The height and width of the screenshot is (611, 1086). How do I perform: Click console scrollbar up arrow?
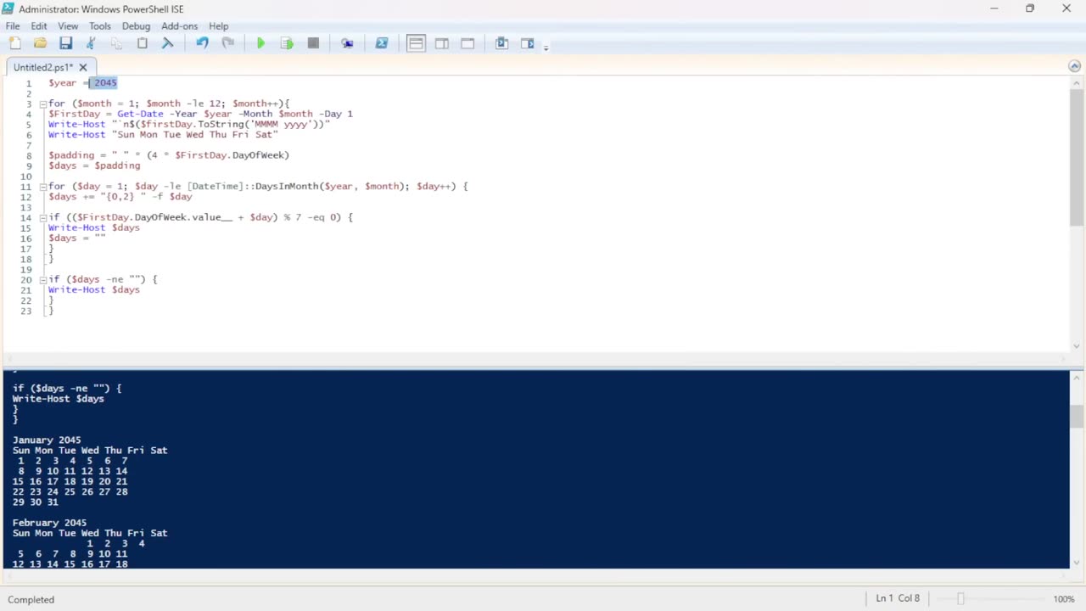pos(1077,377)
